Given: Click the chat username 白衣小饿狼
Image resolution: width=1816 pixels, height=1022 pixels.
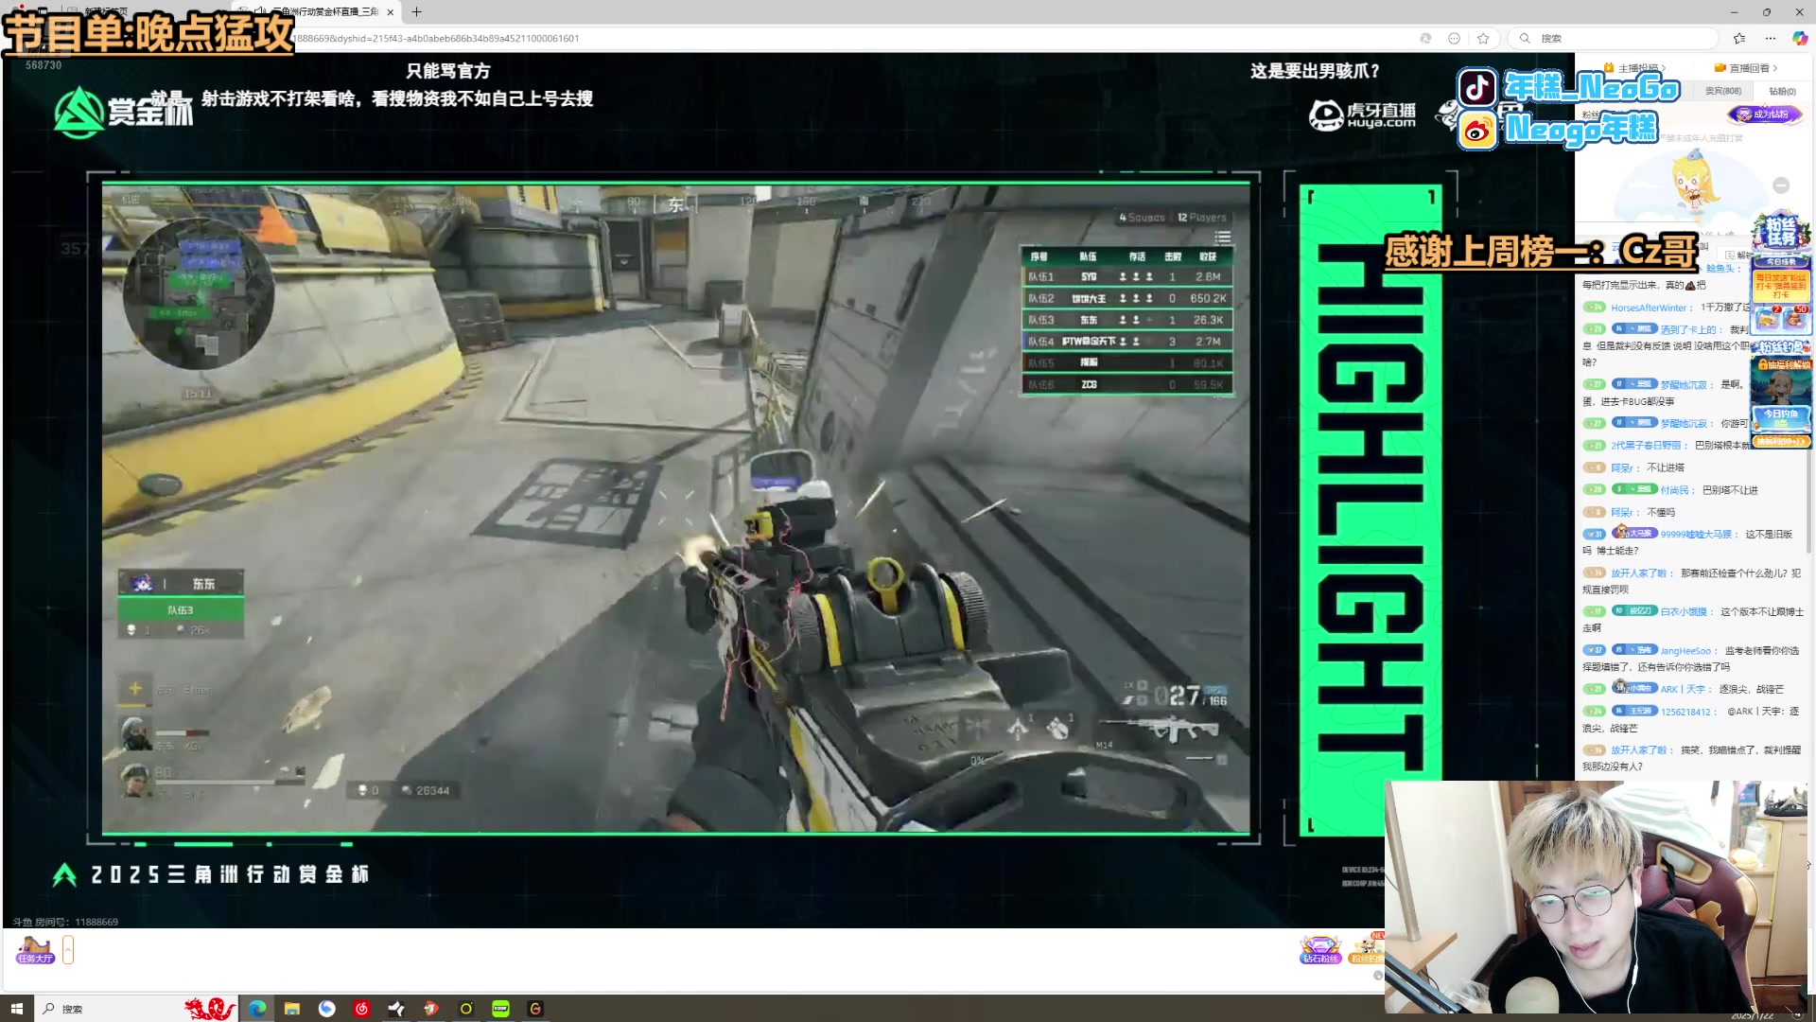Looking at the screenshot, I should 1684,612.
